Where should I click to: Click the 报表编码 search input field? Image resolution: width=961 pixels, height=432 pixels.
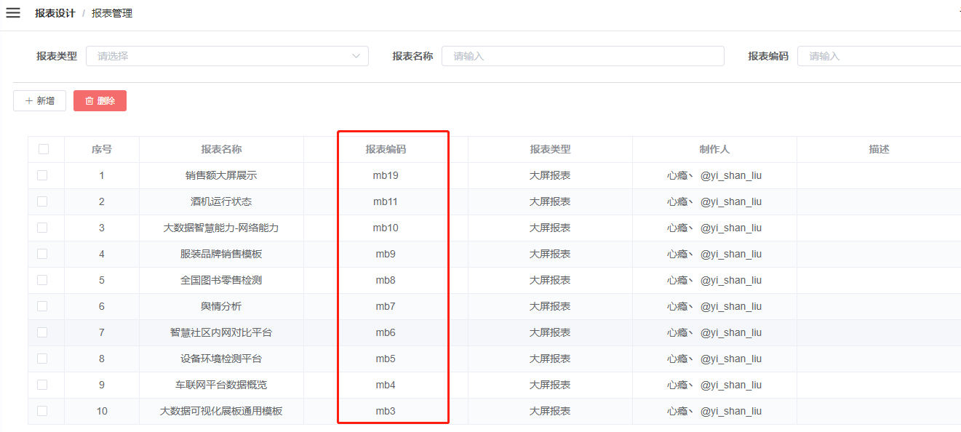click(x=878, y=56)
